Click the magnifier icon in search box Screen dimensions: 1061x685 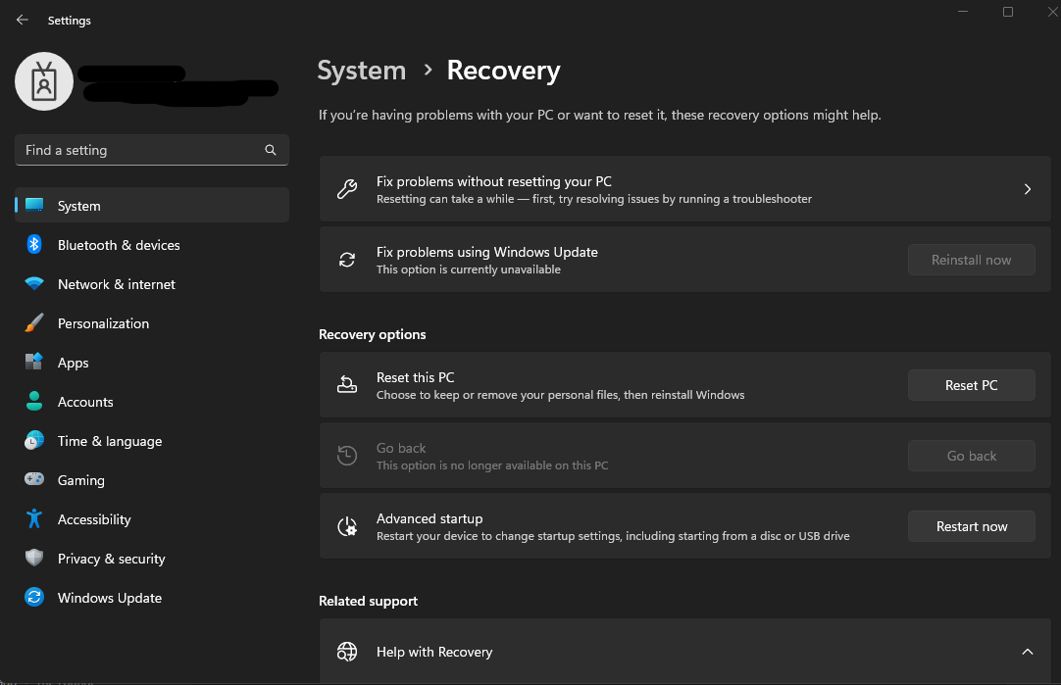(x=271, y=150)
